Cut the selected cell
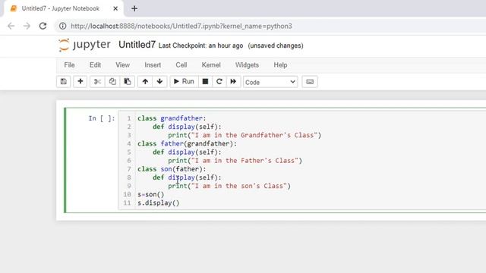Viewport: 486px width, 273px height. (x=97, y=82)
